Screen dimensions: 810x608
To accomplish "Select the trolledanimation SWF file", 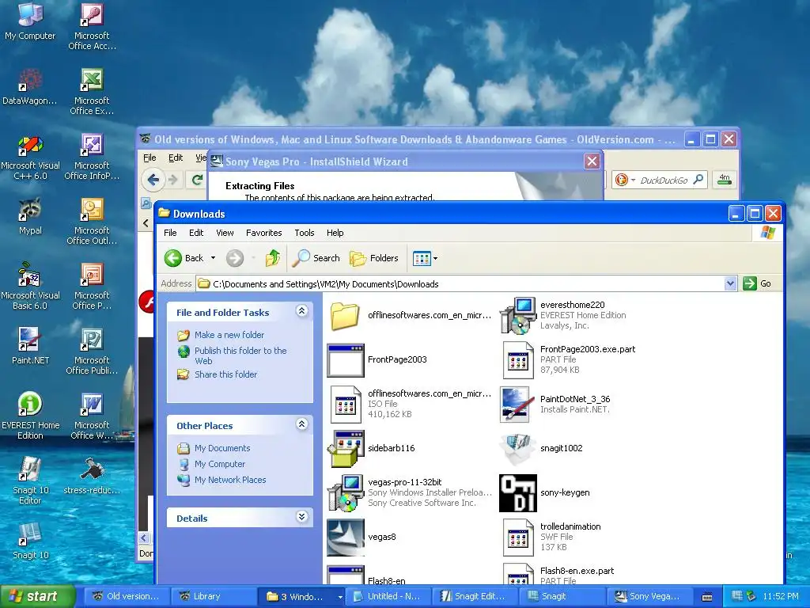I will coord(551,537).
